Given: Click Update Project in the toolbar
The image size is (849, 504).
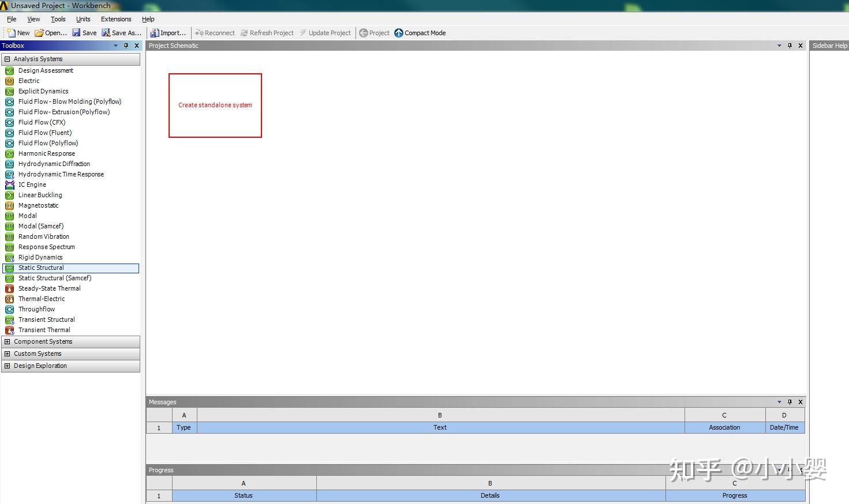Looking at the screenshot, I should (x=325, y=33).
